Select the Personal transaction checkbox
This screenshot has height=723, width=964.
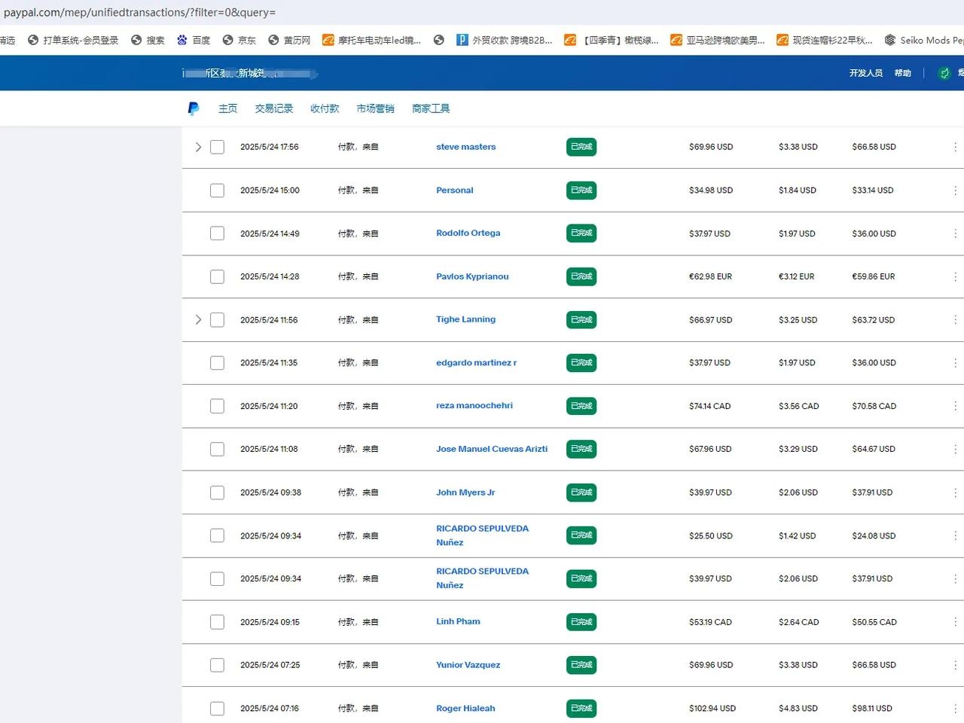pos(217,191)
